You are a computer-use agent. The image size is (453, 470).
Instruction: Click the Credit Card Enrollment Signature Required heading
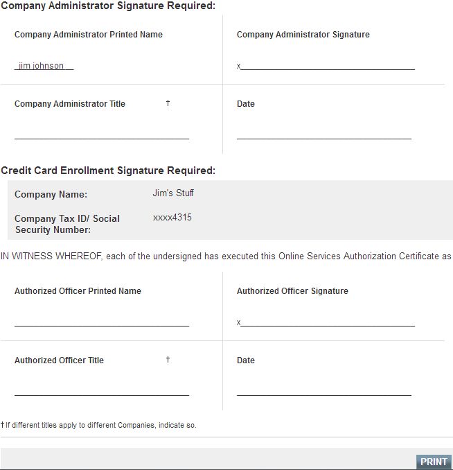[108, 171]
